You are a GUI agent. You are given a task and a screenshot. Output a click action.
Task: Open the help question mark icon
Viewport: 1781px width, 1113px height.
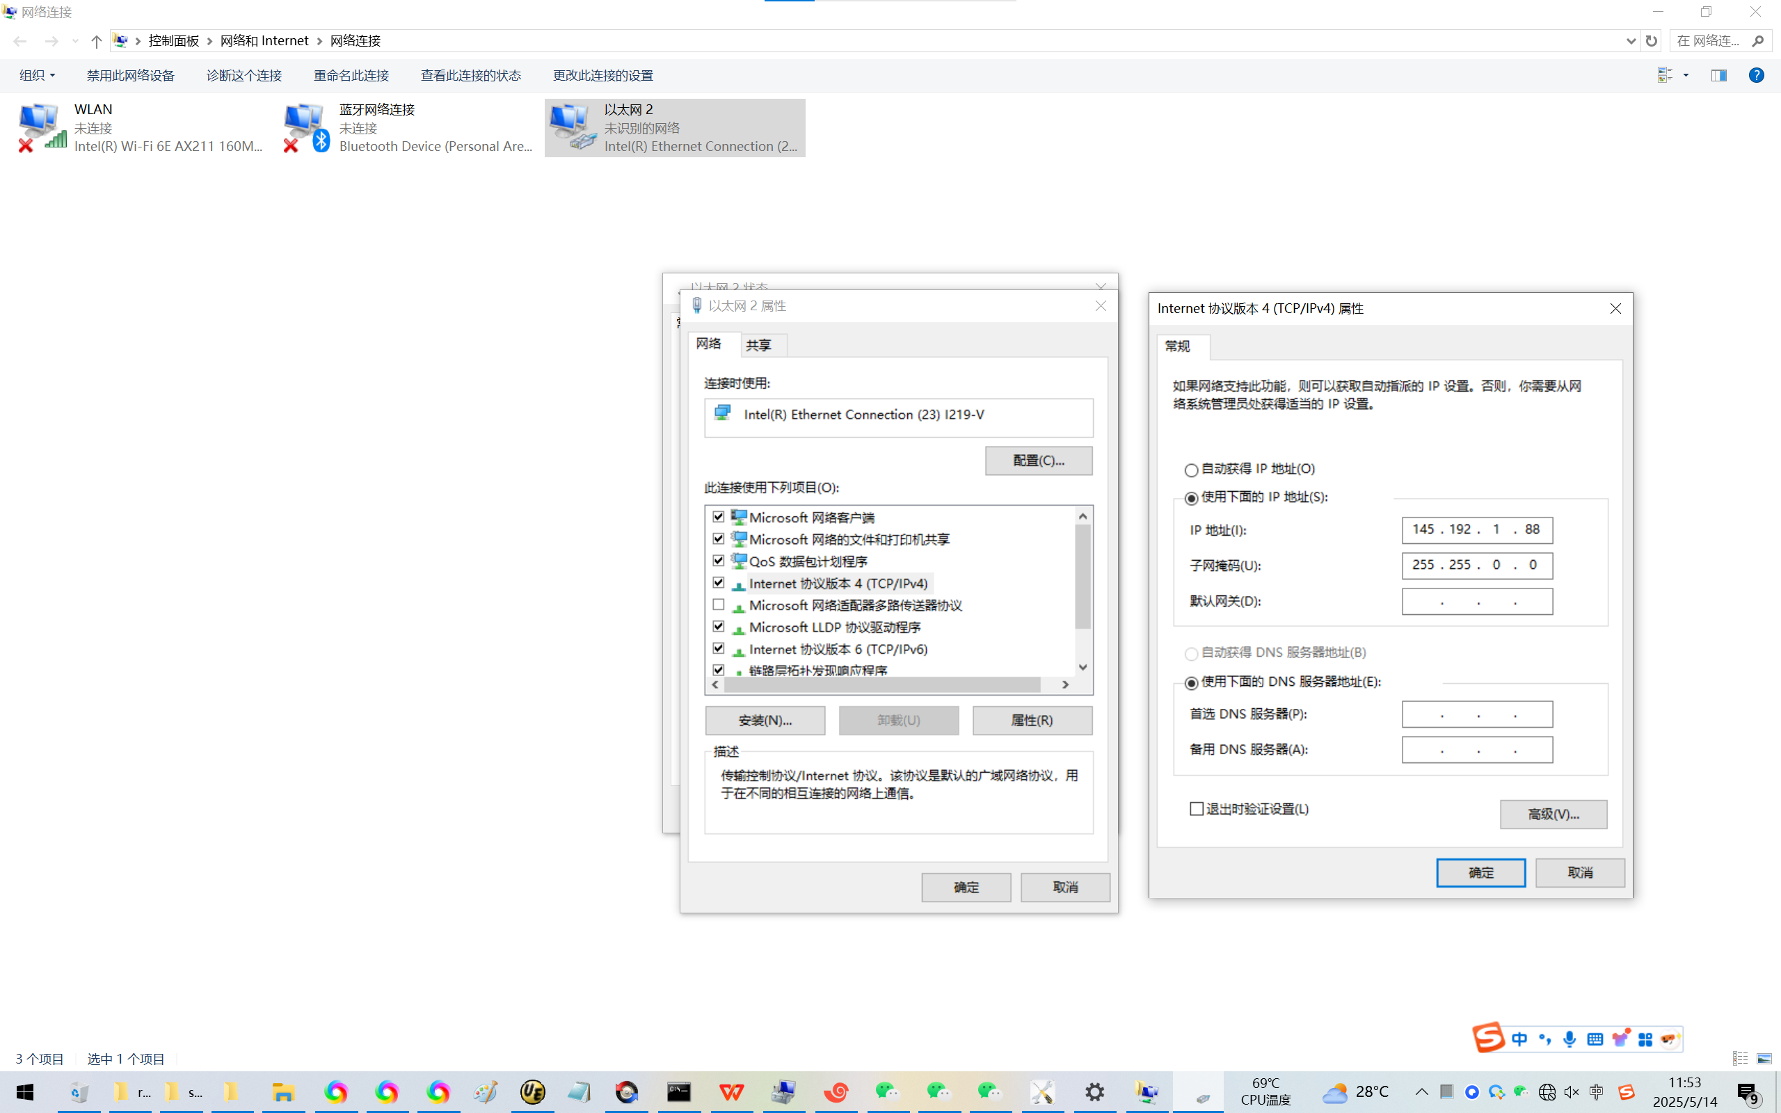1756,75
